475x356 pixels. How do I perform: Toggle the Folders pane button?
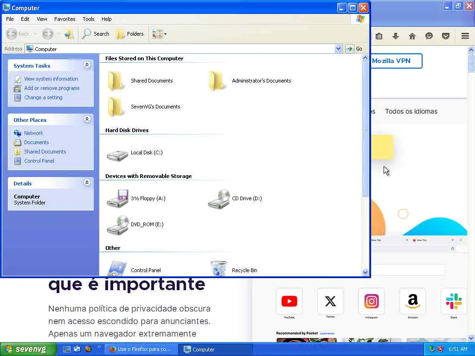[x=130, y=33]
